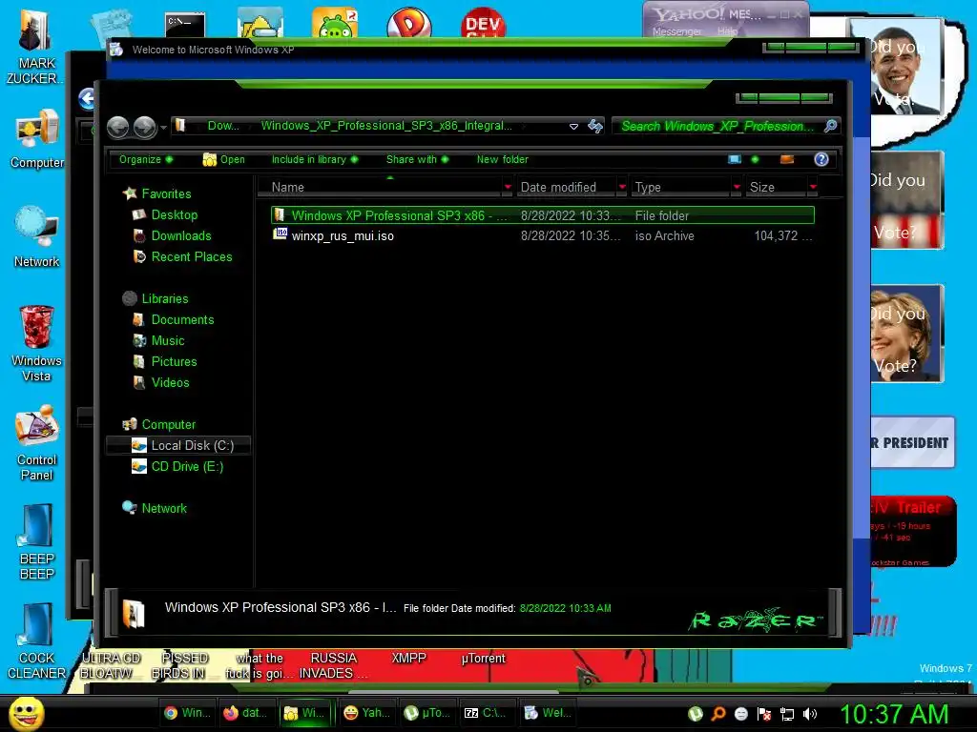Switch to Firefox dat... taskbar button
Image resolution: width=977 pixels, height=732 pixels.
[245, 713]
